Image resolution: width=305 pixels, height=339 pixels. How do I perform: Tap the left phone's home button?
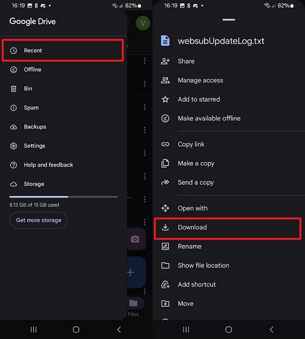click(x=76, y=329)
